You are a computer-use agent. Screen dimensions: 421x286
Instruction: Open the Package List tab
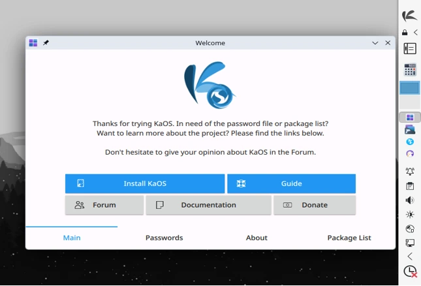coord(349,238)
